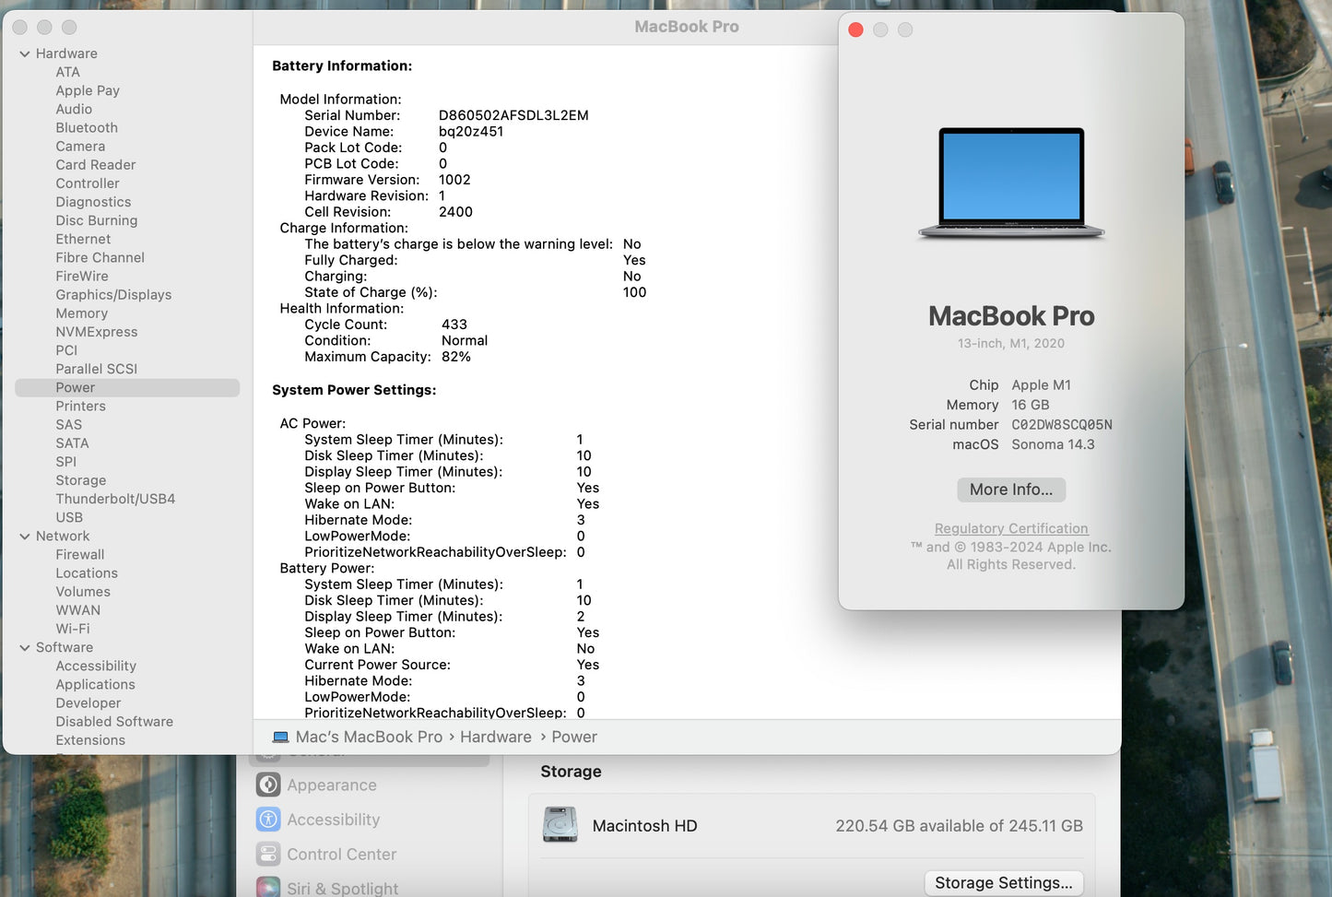Select WWAN under Network
Viewport: 1332px width, 897px height.
click(x=78, y=610)
